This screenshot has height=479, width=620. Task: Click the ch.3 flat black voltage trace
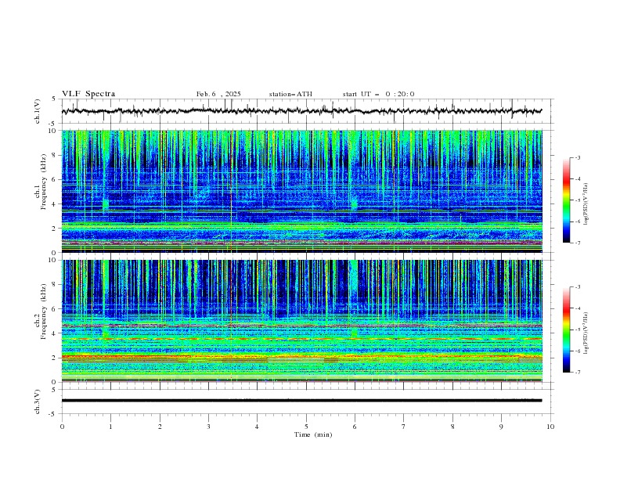pos(301,401)
